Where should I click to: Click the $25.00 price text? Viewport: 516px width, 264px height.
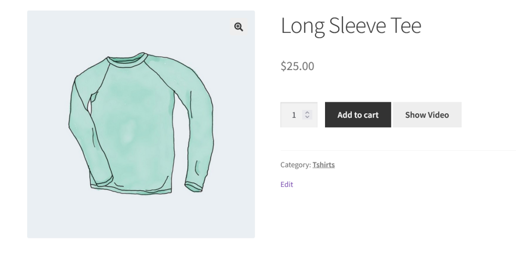click(297, 66)
